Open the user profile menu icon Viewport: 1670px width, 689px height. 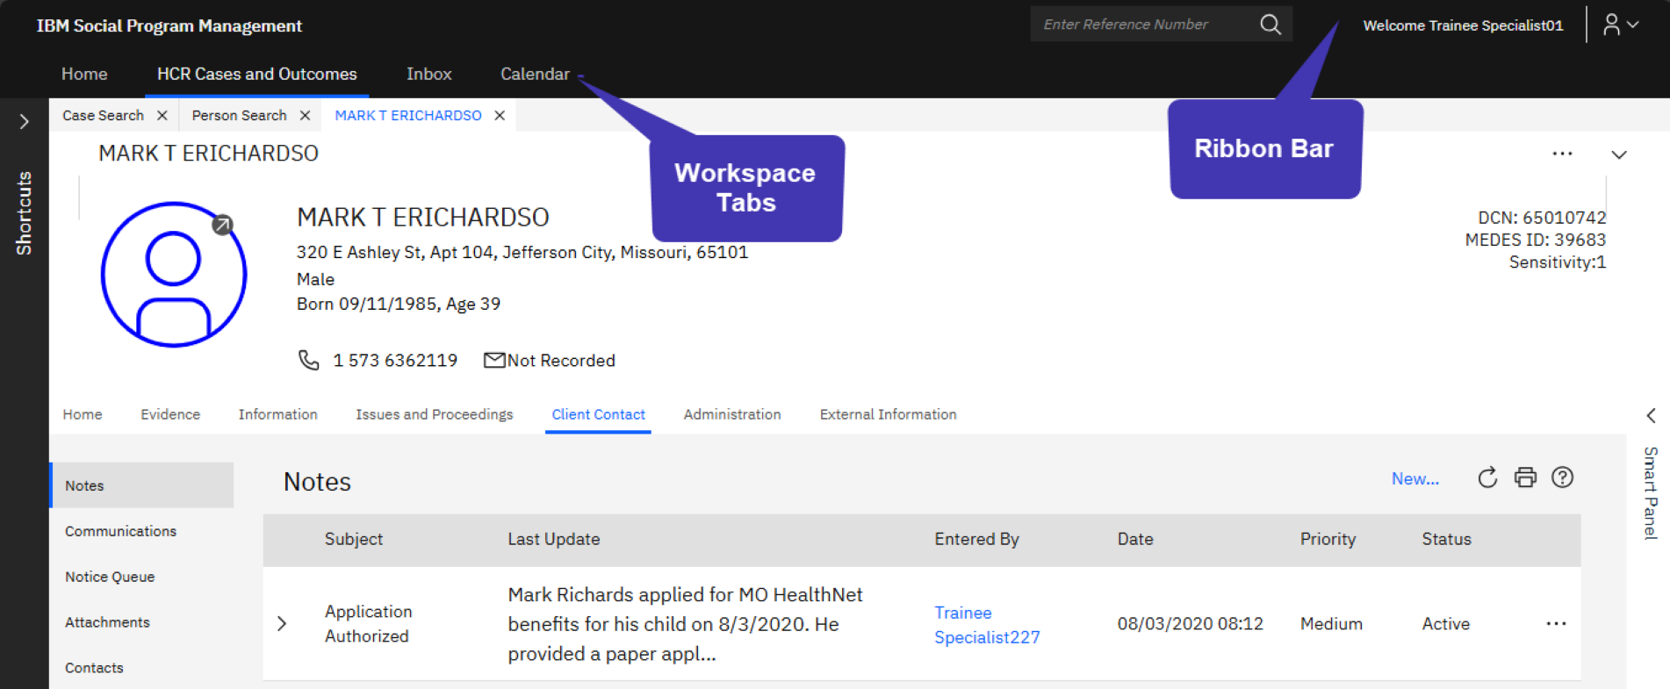[x=1620, y=25]
